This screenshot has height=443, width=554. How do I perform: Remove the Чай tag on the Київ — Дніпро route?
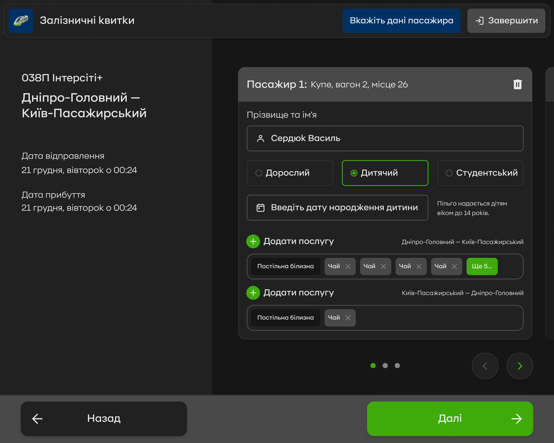click(x=348, y=318)
